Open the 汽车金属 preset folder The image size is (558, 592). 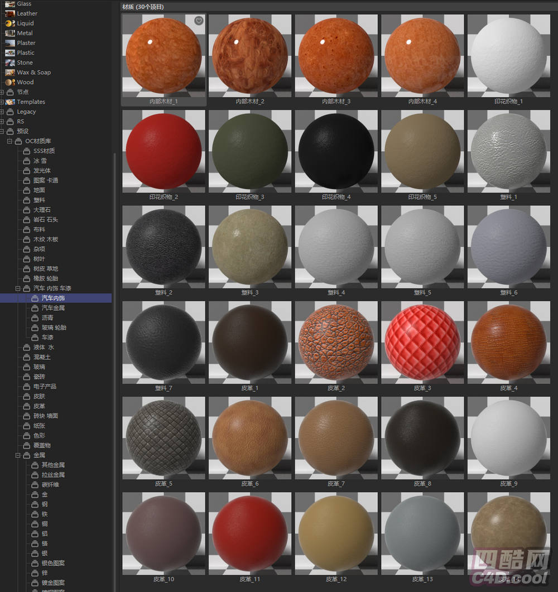53,308
